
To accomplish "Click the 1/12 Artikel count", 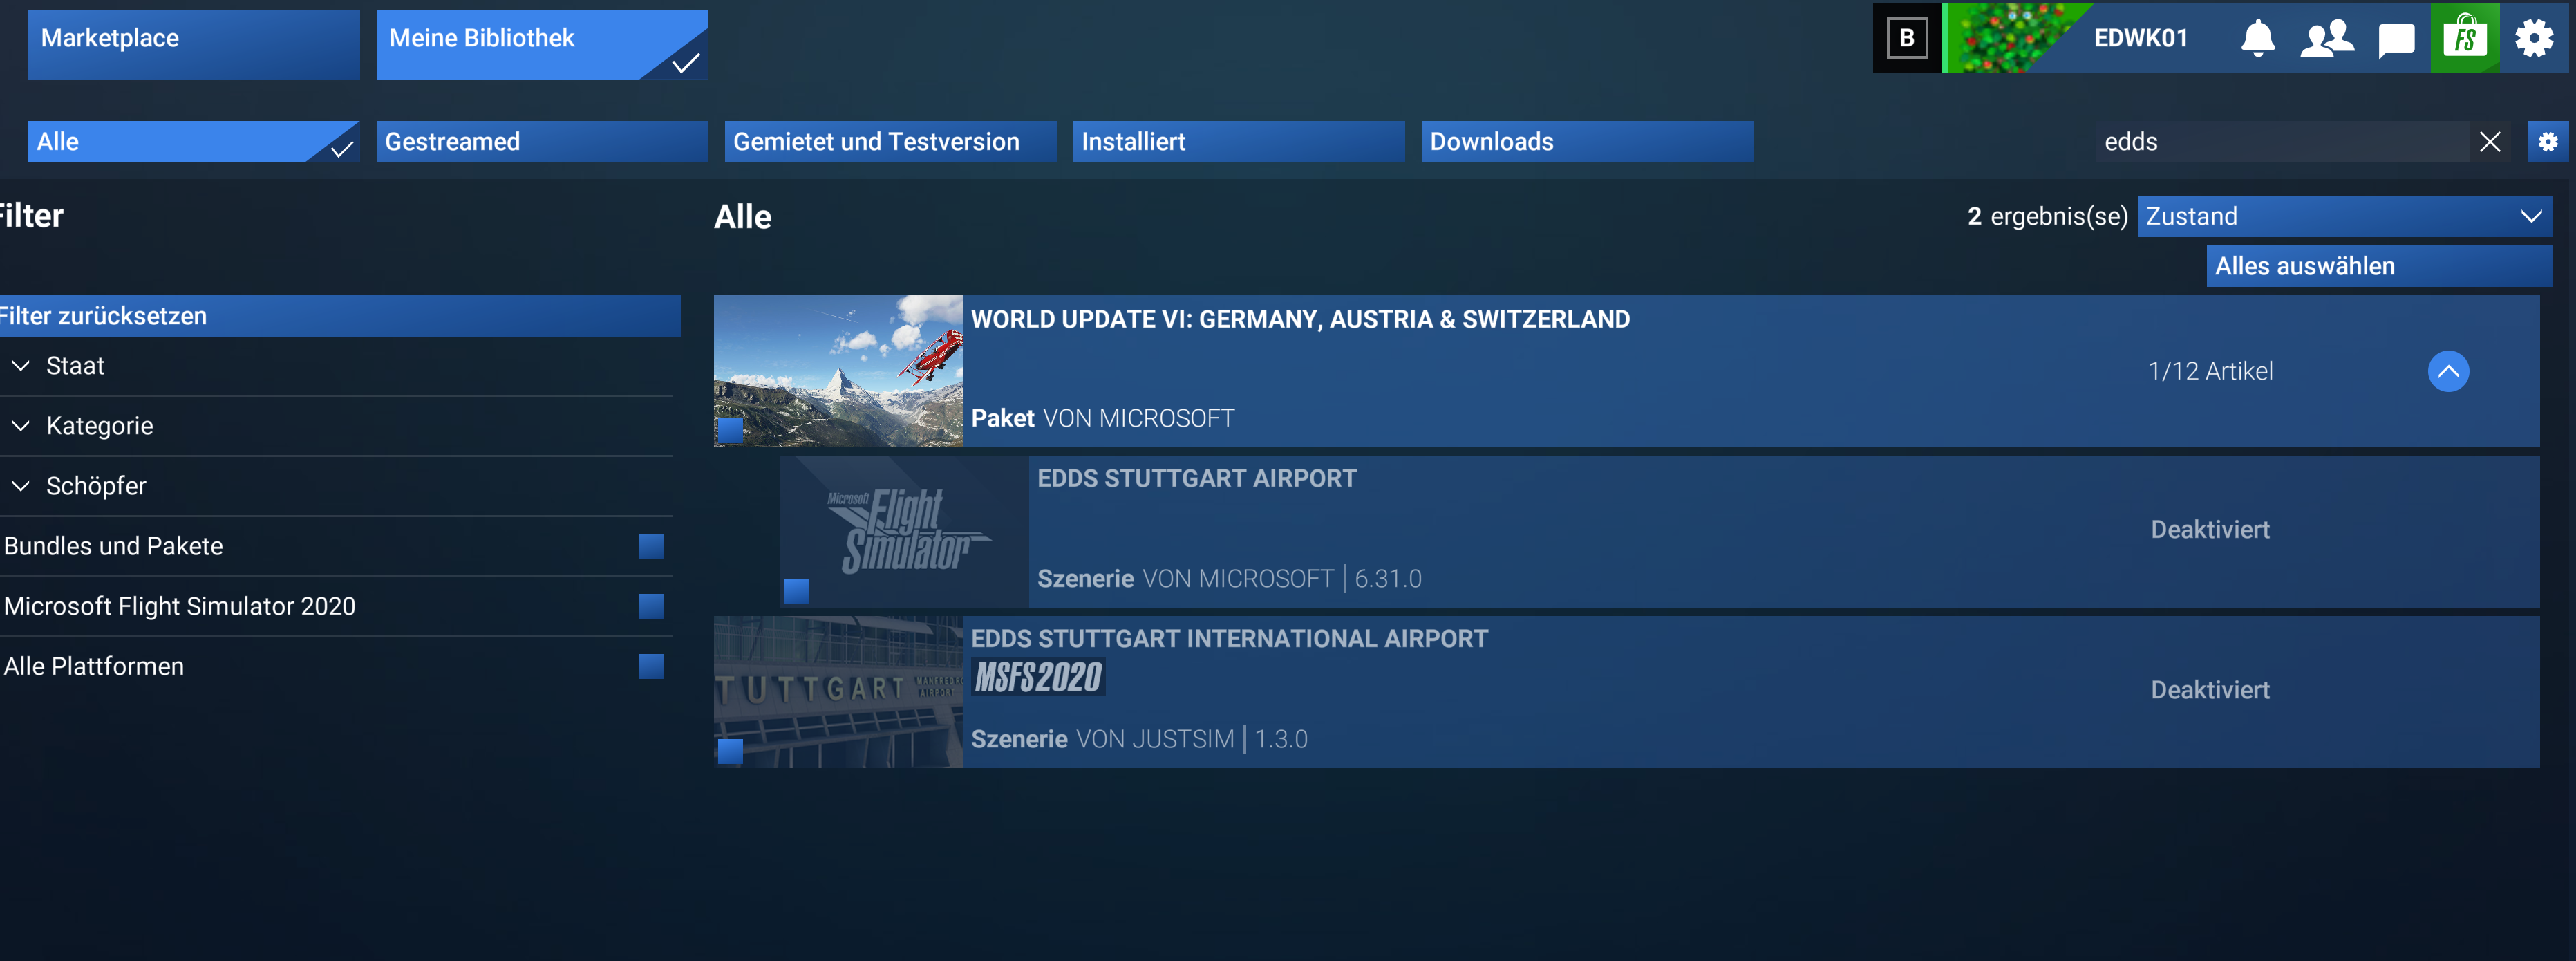I will coord(2210,371).
